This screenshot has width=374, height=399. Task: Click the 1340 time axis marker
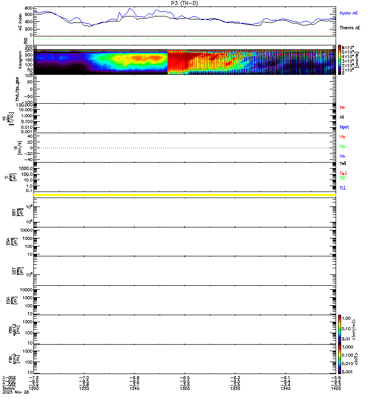click(x=285, y=389)
